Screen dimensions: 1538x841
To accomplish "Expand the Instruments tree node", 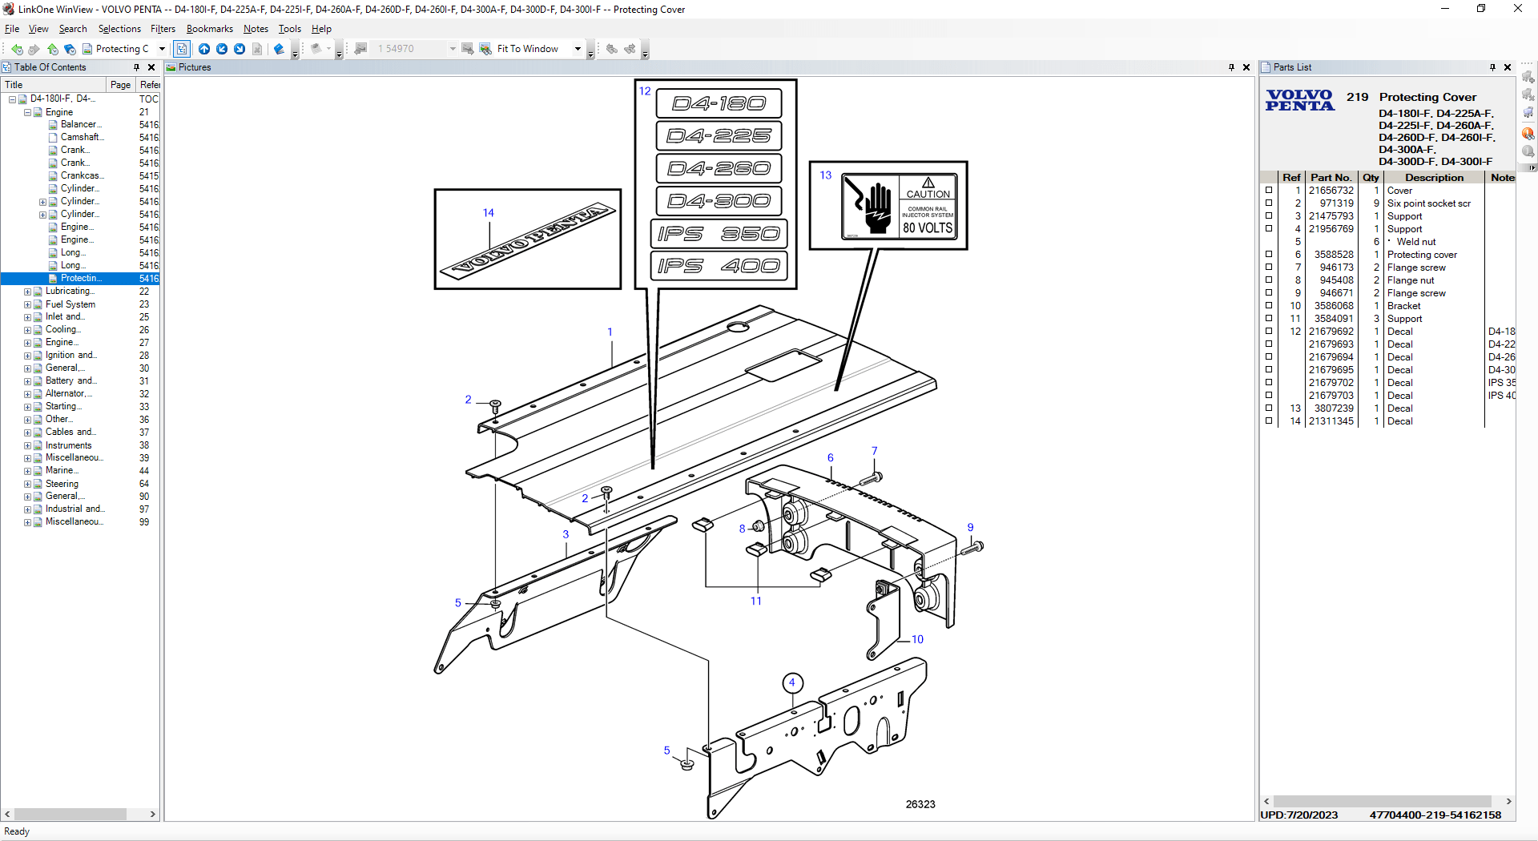I will tap(27, 445).
